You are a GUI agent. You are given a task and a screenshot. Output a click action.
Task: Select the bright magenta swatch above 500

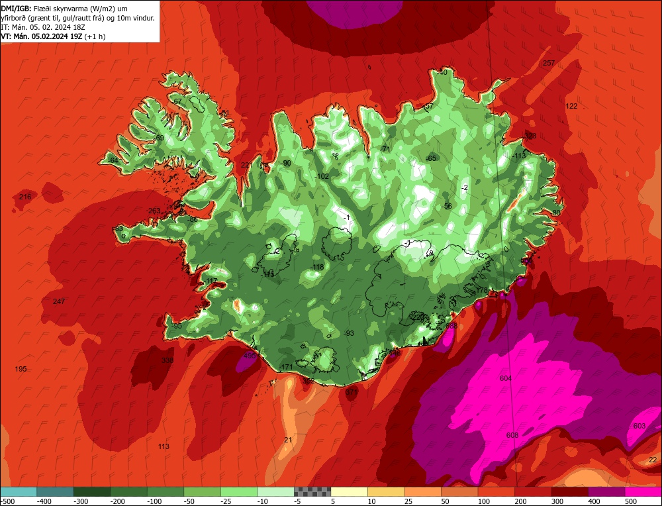pos(643,491)
